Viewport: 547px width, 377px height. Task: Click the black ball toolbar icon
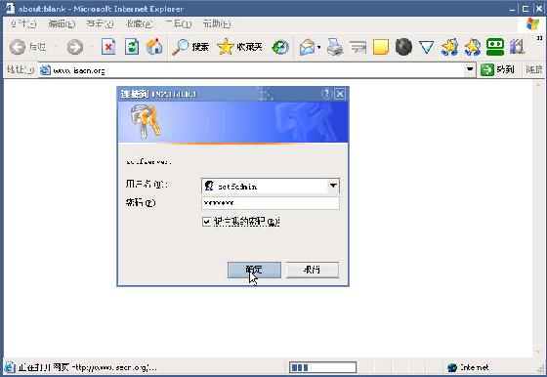tap(403, 47)
